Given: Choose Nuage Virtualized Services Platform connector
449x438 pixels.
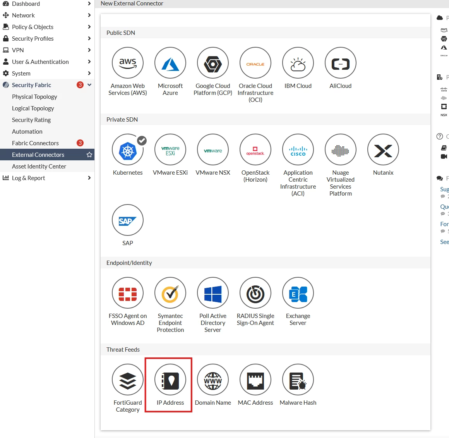Looking at the screenshot, I should 341,149.
